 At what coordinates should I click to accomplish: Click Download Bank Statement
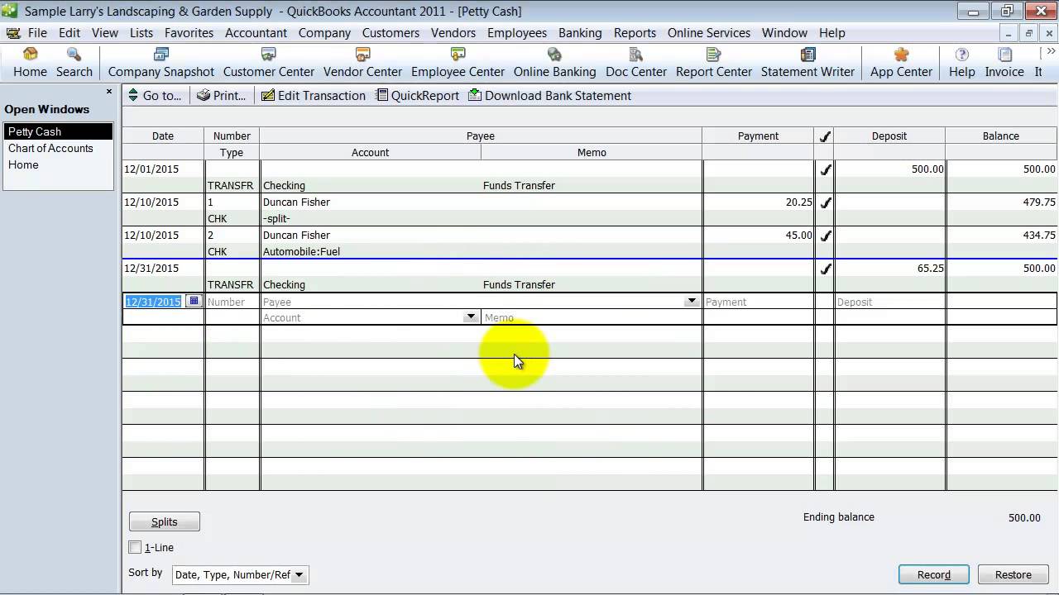(549, 96)
